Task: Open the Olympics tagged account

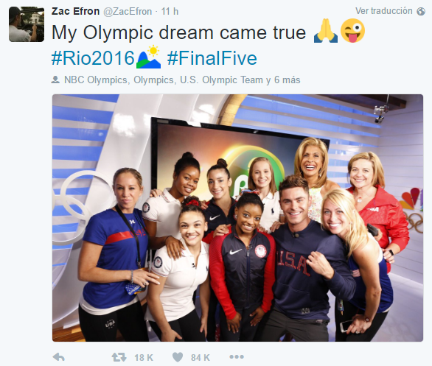Action: click(x=153, y=80)
